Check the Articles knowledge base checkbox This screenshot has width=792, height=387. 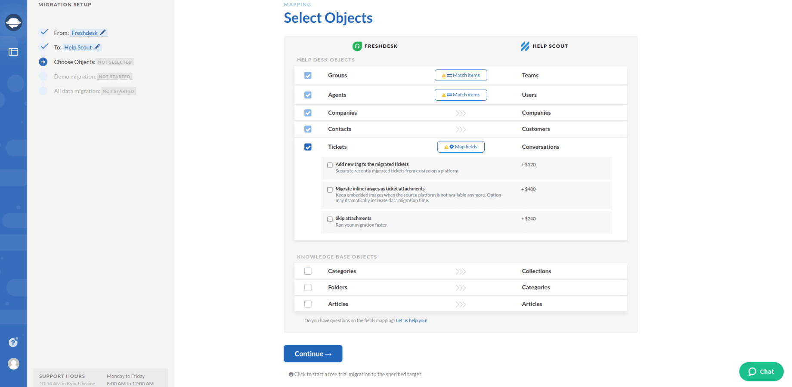click(308, 304)
